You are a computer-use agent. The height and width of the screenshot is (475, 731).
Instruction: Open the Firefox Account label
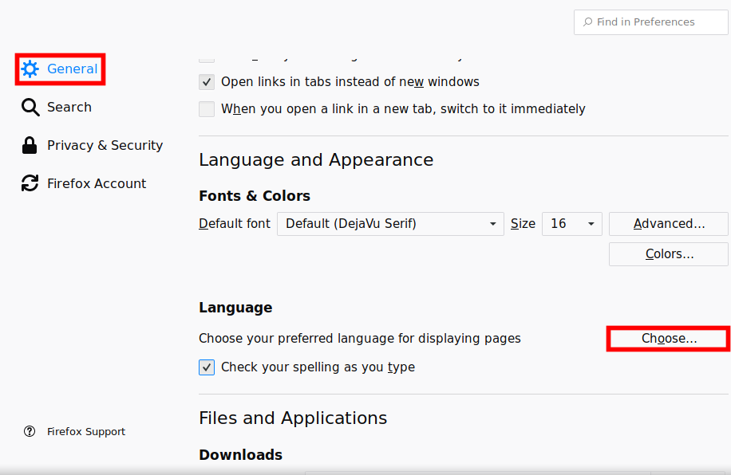[97, 184]
